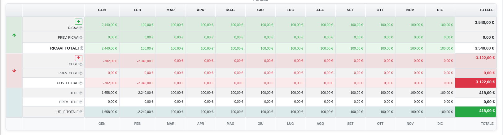
Task: Edit the PREV. RICAVI value for GEN
Action: [102, 37]
